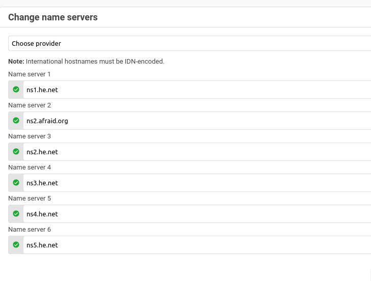Click the green check icon next to ns3.he.net
The image size is (371, 281).
click(x=16, y=183)
